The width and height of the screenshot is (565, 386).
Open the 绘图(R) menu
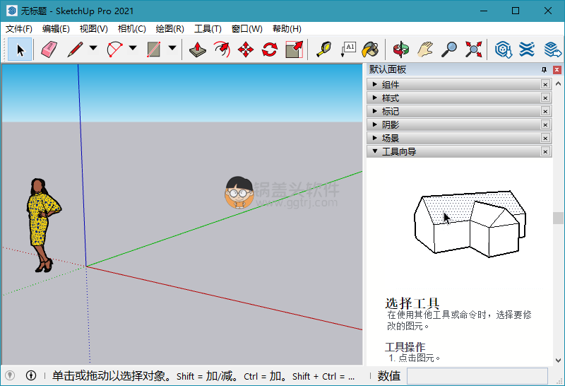pos(169,29)
